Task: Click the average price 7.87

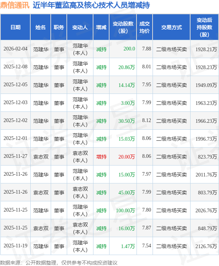Action: tap(146, 228)
